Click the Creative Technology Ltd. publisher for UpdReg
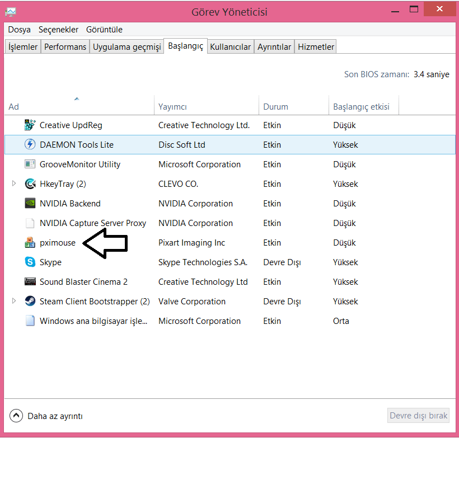The image size is (459, 480). [204, 125]
